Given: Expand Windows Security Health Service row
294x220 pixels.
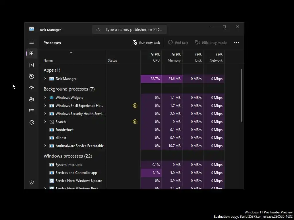Looking at the screenshot, I should click(45, 113).
